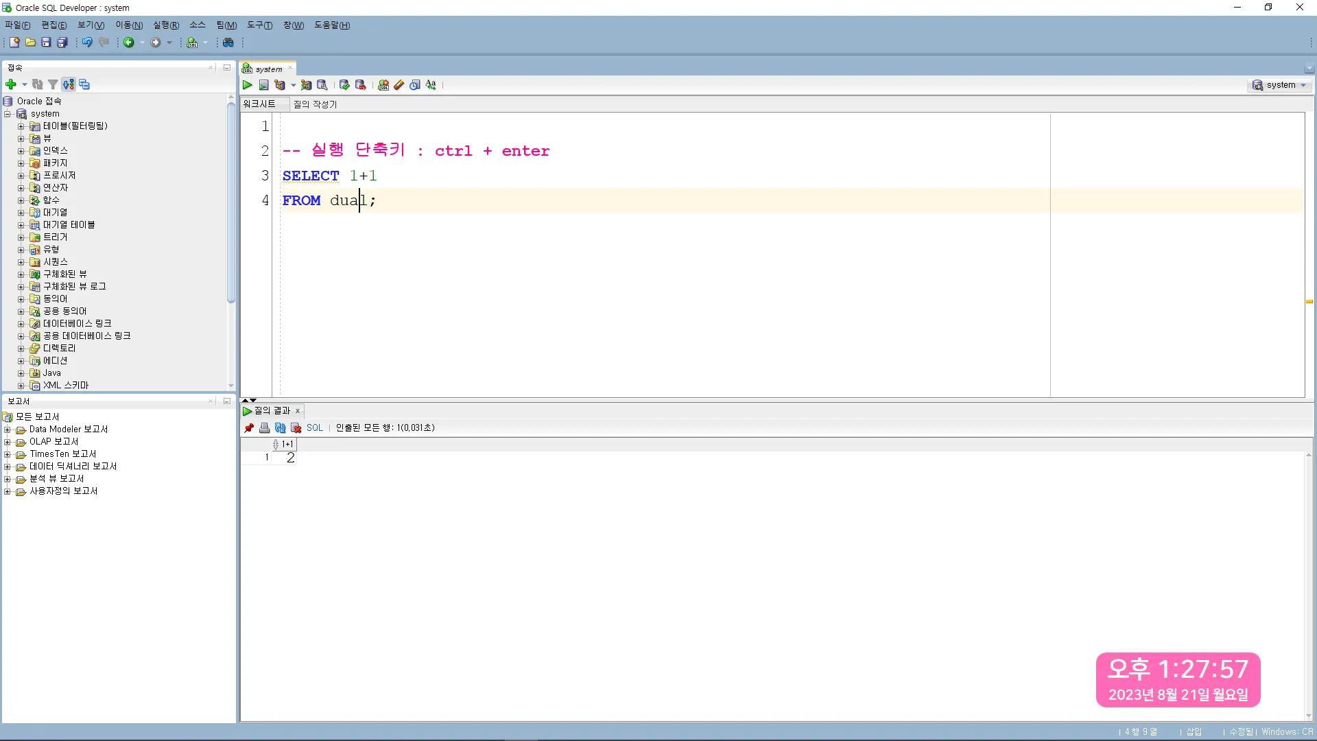The width and height of the screenshot is (1317, 741).
Task: Clear the worksheet with the eraser icon
Action: click(399, 85)
